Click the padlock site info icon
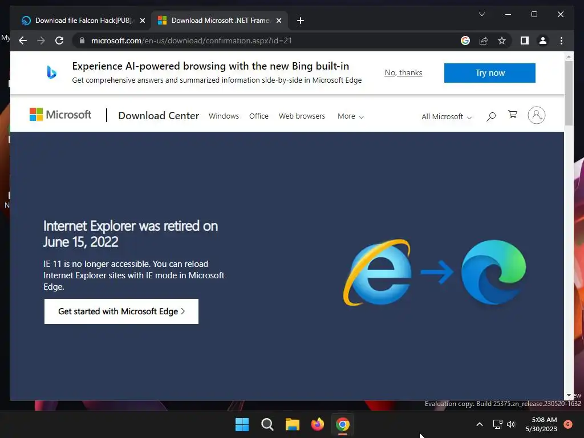 click(82, 40)
